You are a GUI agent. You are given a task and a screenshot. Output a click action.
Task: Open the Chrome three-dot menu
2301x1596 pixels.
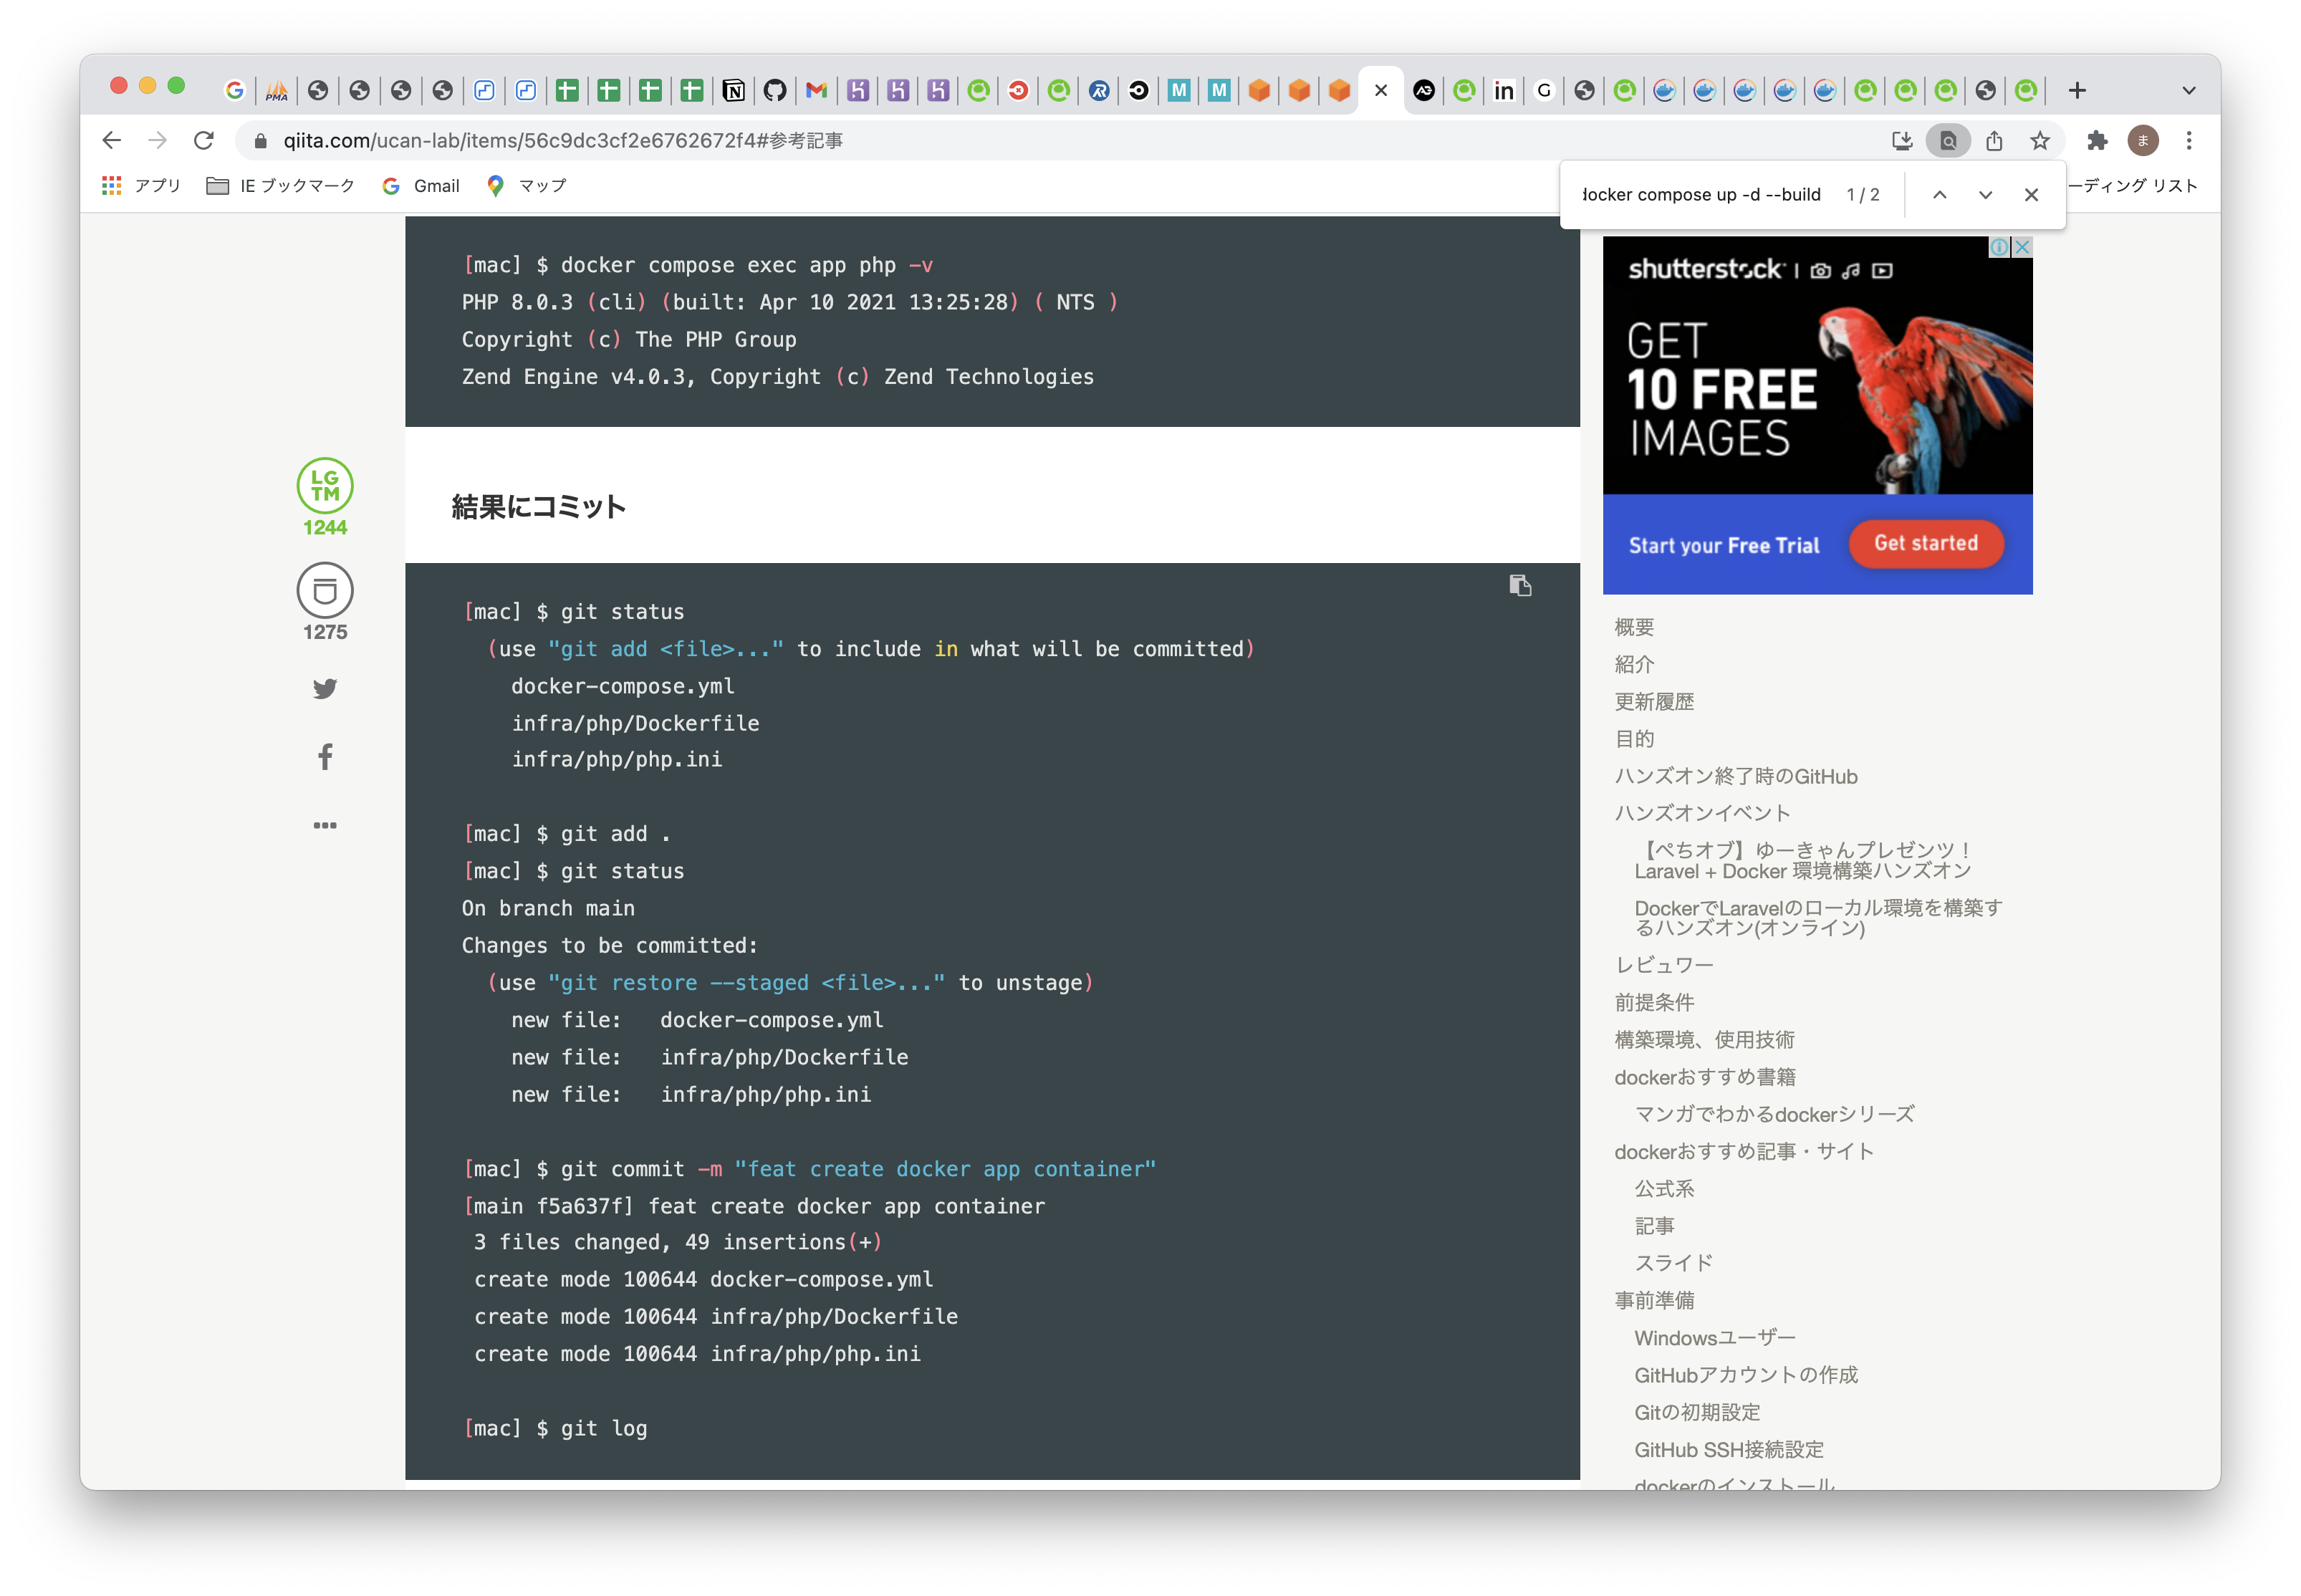click(2189, 140)
